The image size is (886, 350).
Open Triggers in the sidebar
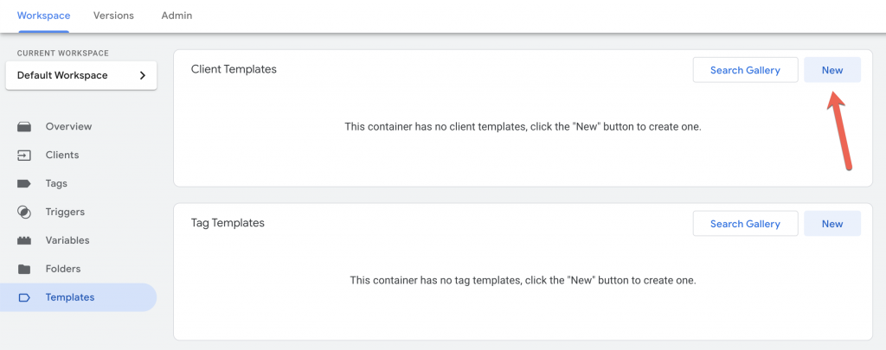pos(79,213)
